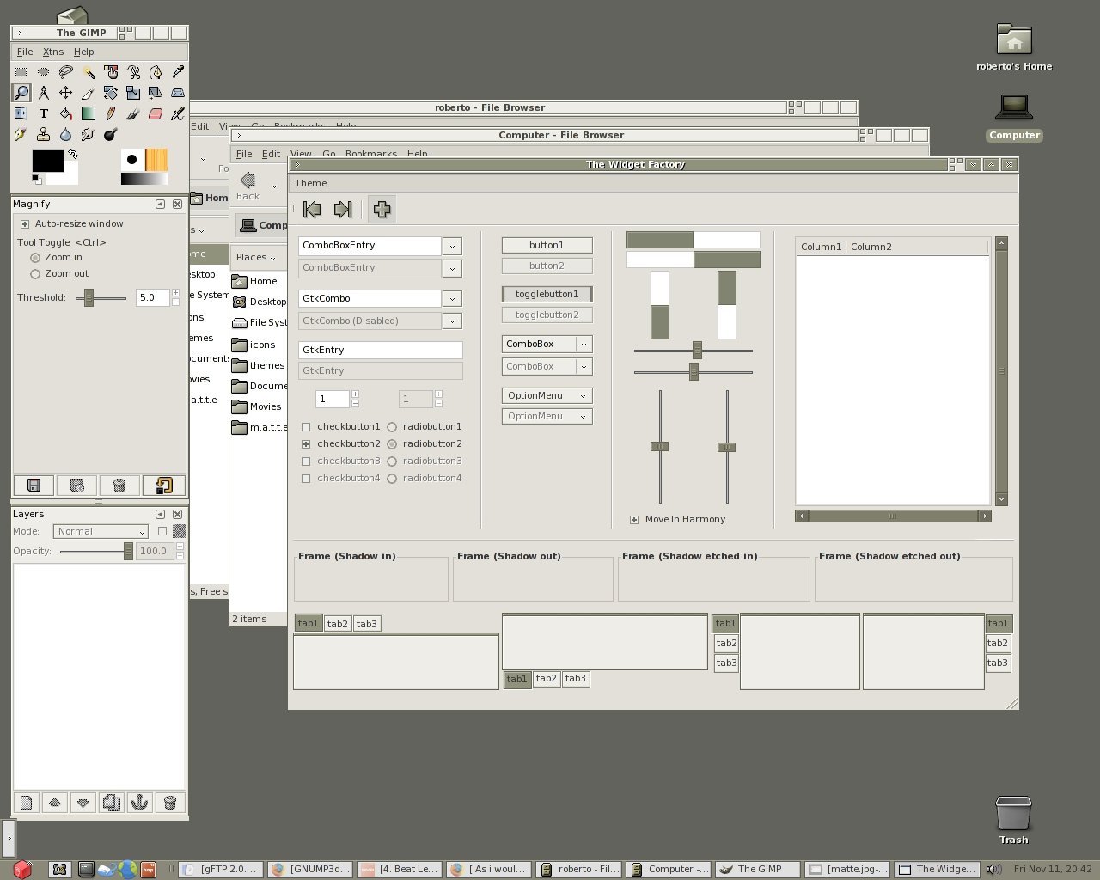This screenshot has height=880, width=1100.
Task: Switch to tab2 in top-left notebook
Action: [338, 624]
